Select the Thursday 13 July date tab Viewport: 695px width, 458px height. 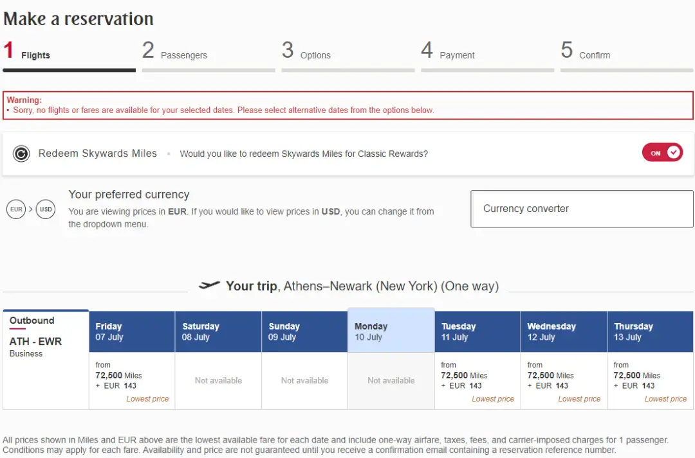pyautogui.click(x=650, y=331)
